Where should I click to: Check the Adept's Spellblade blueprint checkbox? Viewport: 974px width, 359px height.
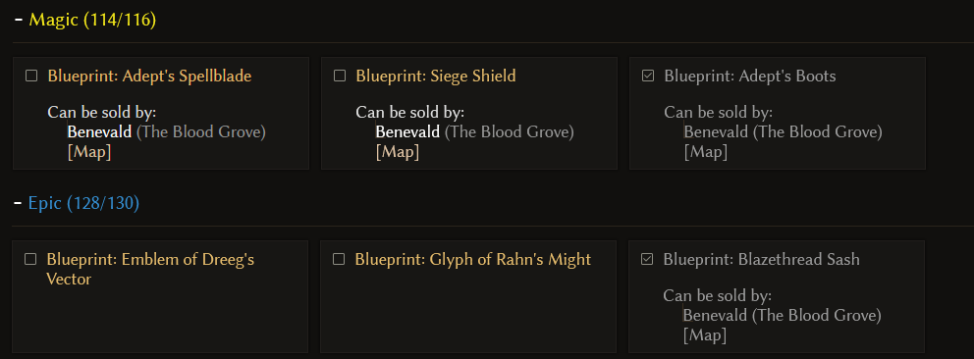[31, 77]
